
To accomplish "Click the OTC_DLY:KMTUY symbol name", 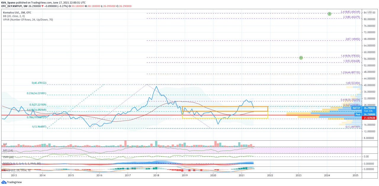I will pyautogui.click(x=12, y=6).
